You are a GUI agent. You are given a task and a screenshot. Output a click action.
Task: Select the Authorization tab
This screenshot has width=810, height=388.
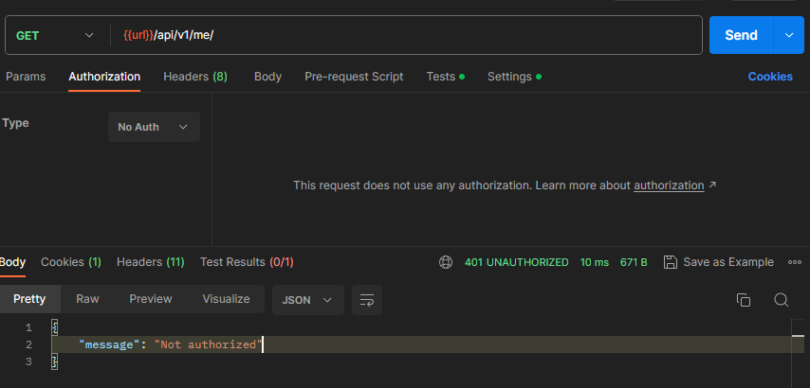click(x=104, y=77)
